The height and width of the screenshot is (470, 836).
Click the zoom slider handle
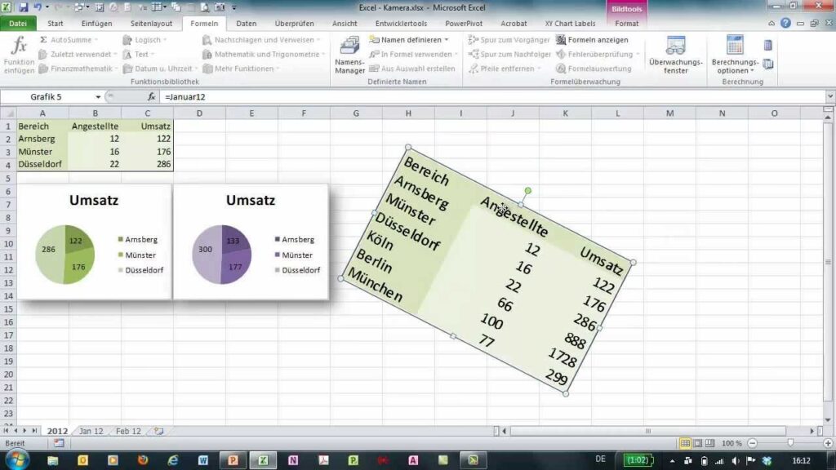(x=790, y=443)
